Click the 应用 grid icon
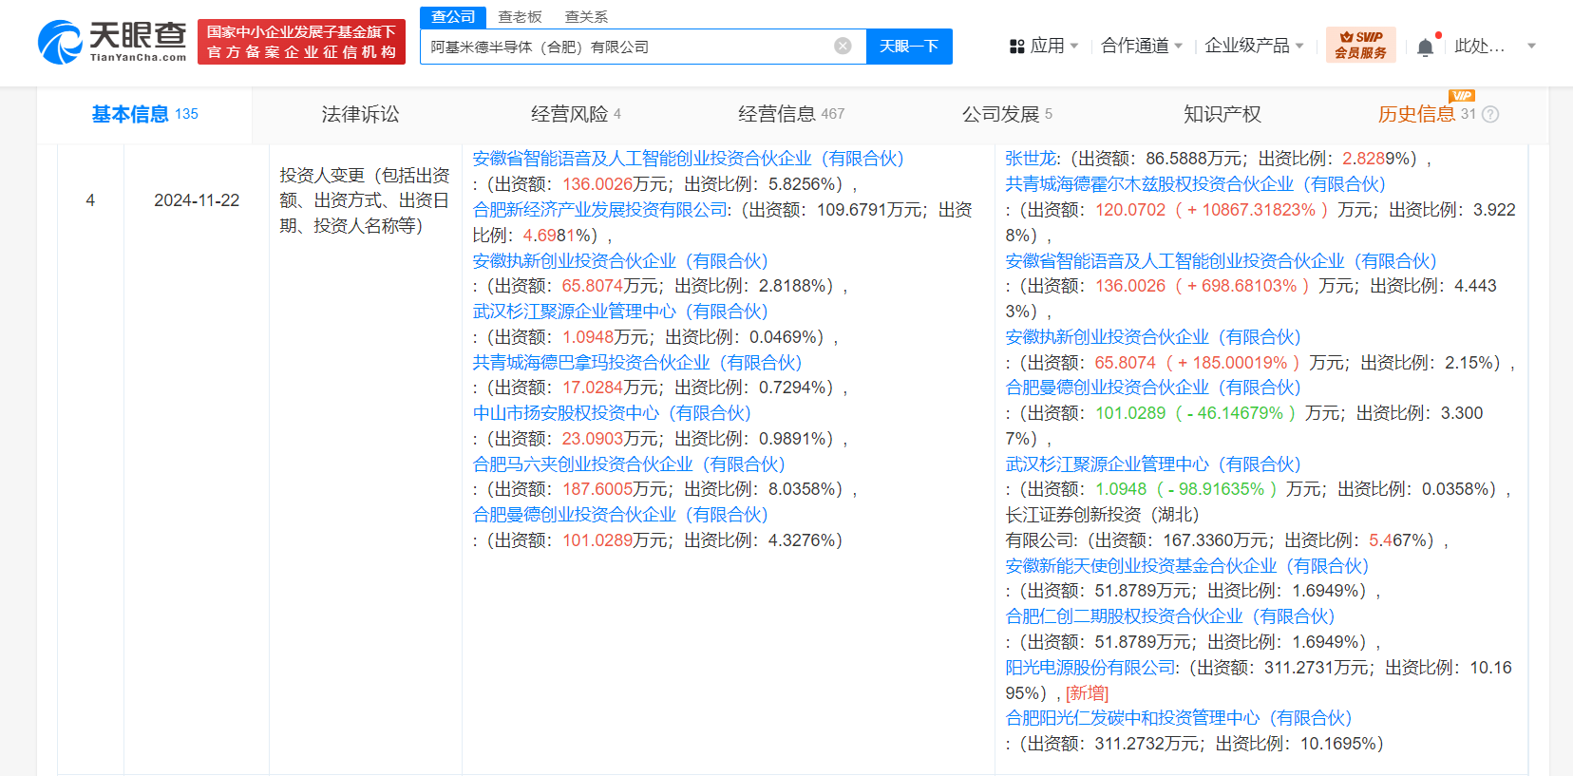 click(x=1016, y=47)
